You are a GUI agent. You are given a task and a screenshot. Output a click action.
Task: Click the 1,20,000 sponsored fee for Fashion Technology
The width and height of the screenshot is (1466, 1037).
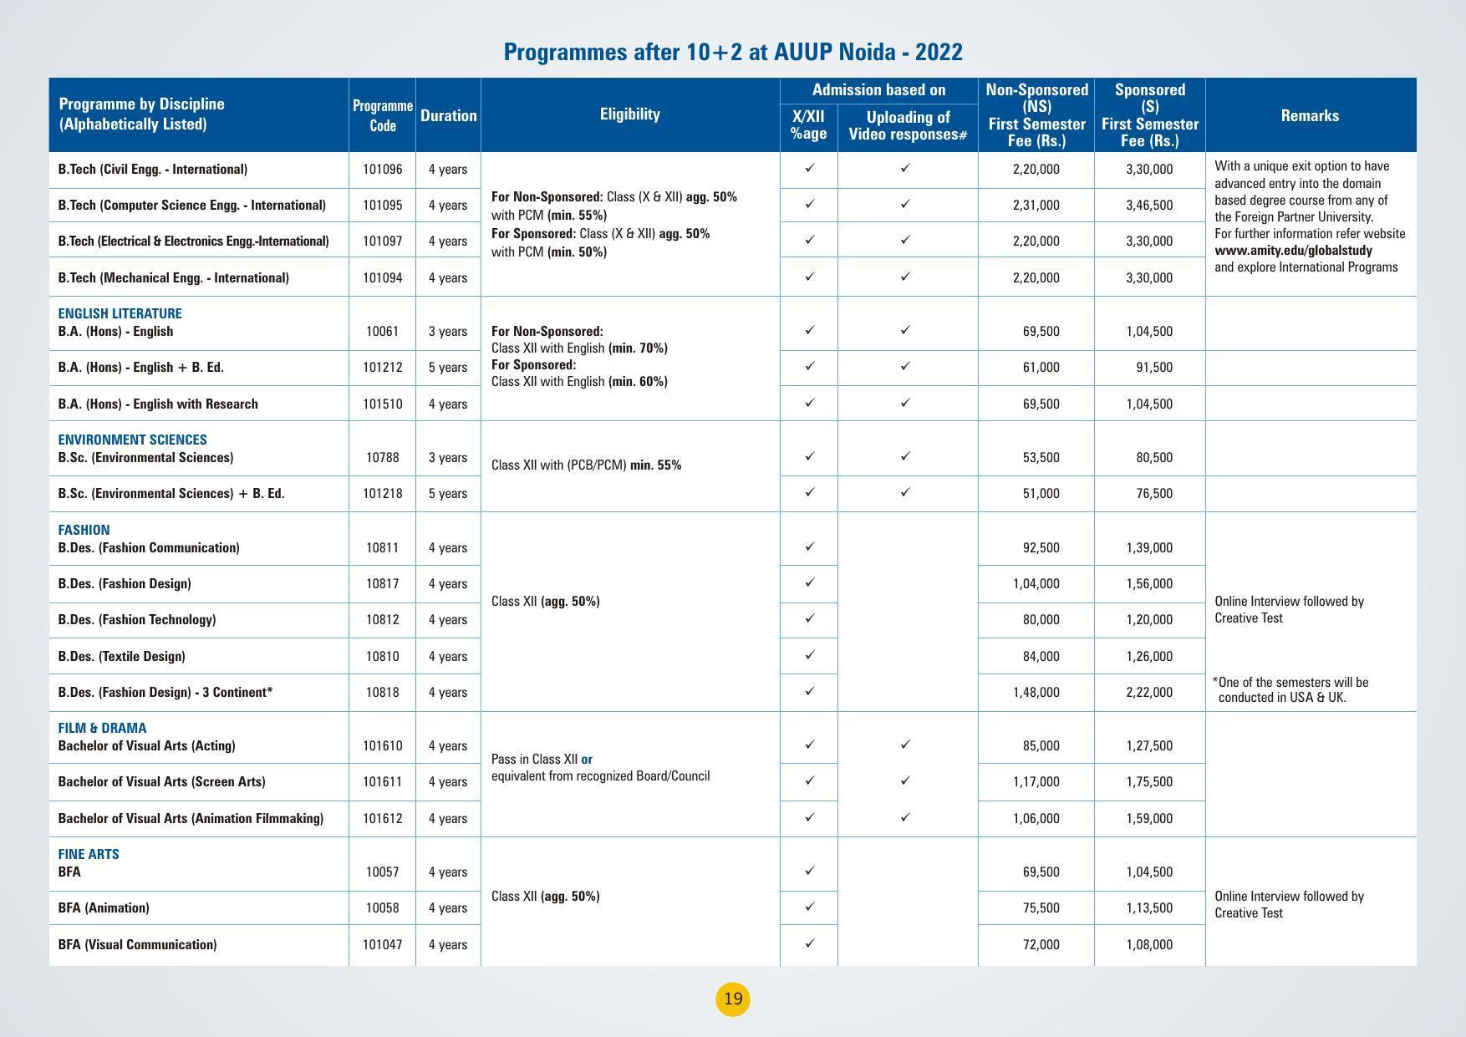pos(1149,619)
